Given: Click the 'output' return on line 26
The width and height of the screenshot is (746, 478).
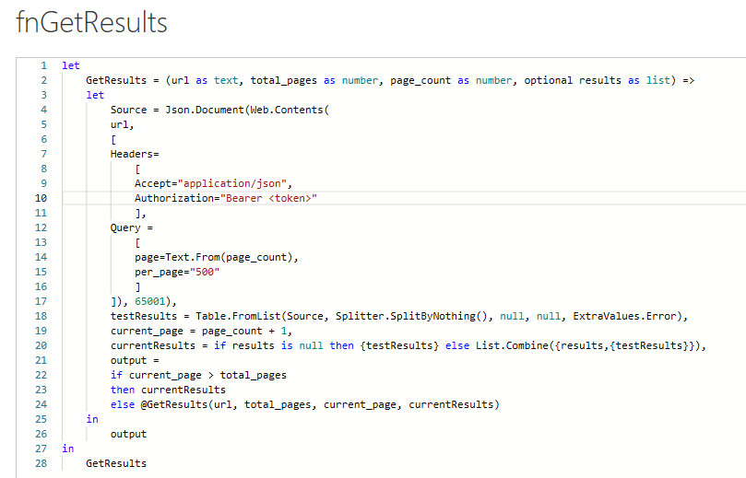Looking at the screenshot, I should (x=128, y=434).
